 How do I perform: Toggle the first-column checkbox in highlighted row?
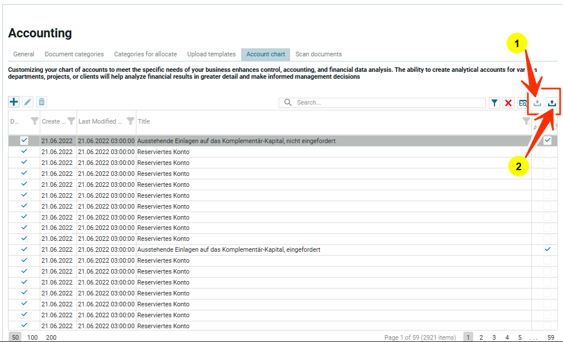click(24, 140)
